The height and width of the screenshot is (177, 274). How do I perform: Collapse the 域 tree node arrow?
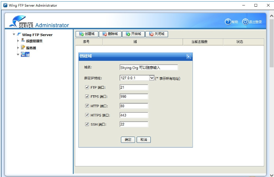(18, 55)
